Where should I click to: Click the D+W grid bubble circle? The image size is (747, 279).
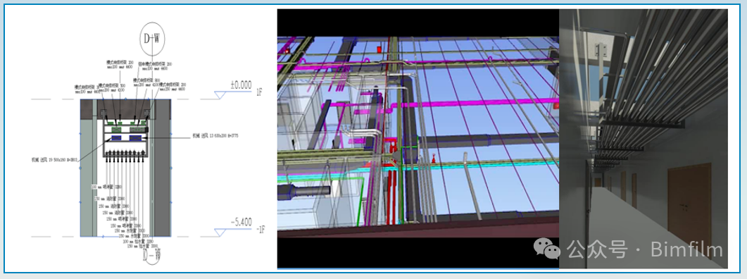[x=153, y=39]
